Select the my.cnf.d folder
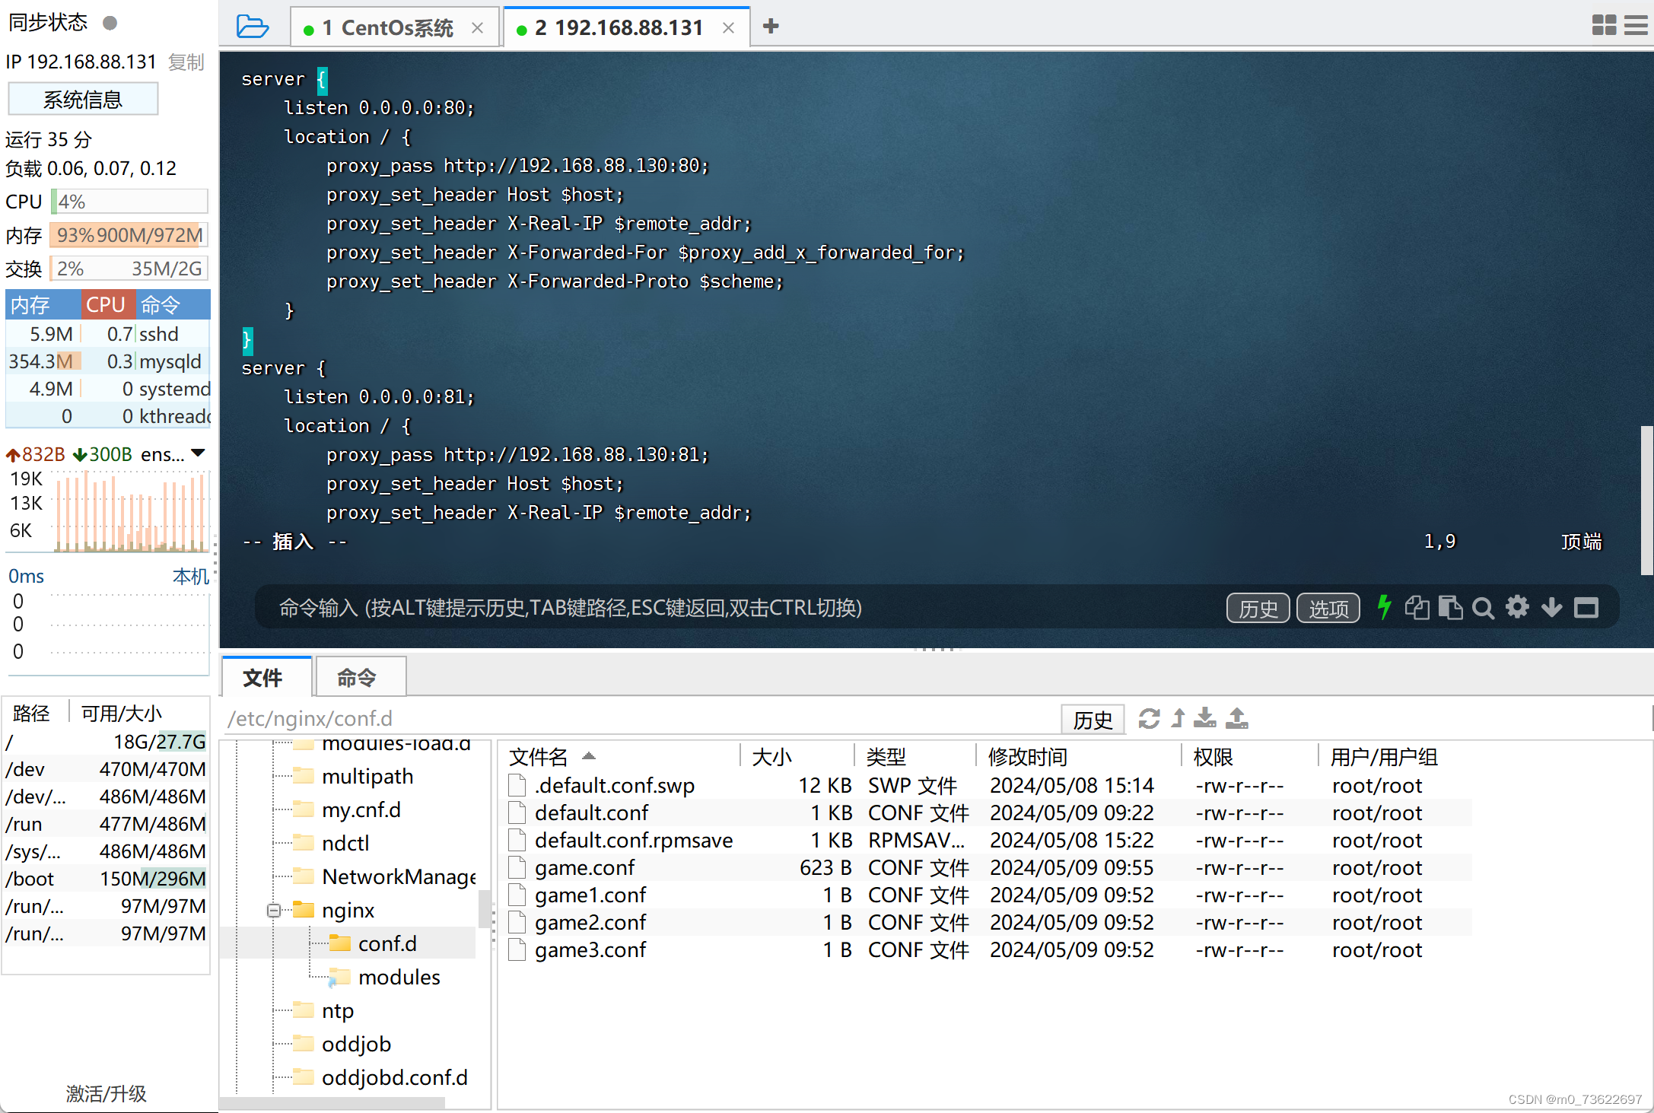Viewport: 1654px width, 1113px height. tap(347, 809)
